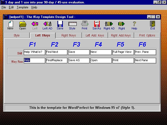The image size is (167, 125).
Task: Open the Style toolbar icon
Action: pyautogui.click(x=72, y=25)
